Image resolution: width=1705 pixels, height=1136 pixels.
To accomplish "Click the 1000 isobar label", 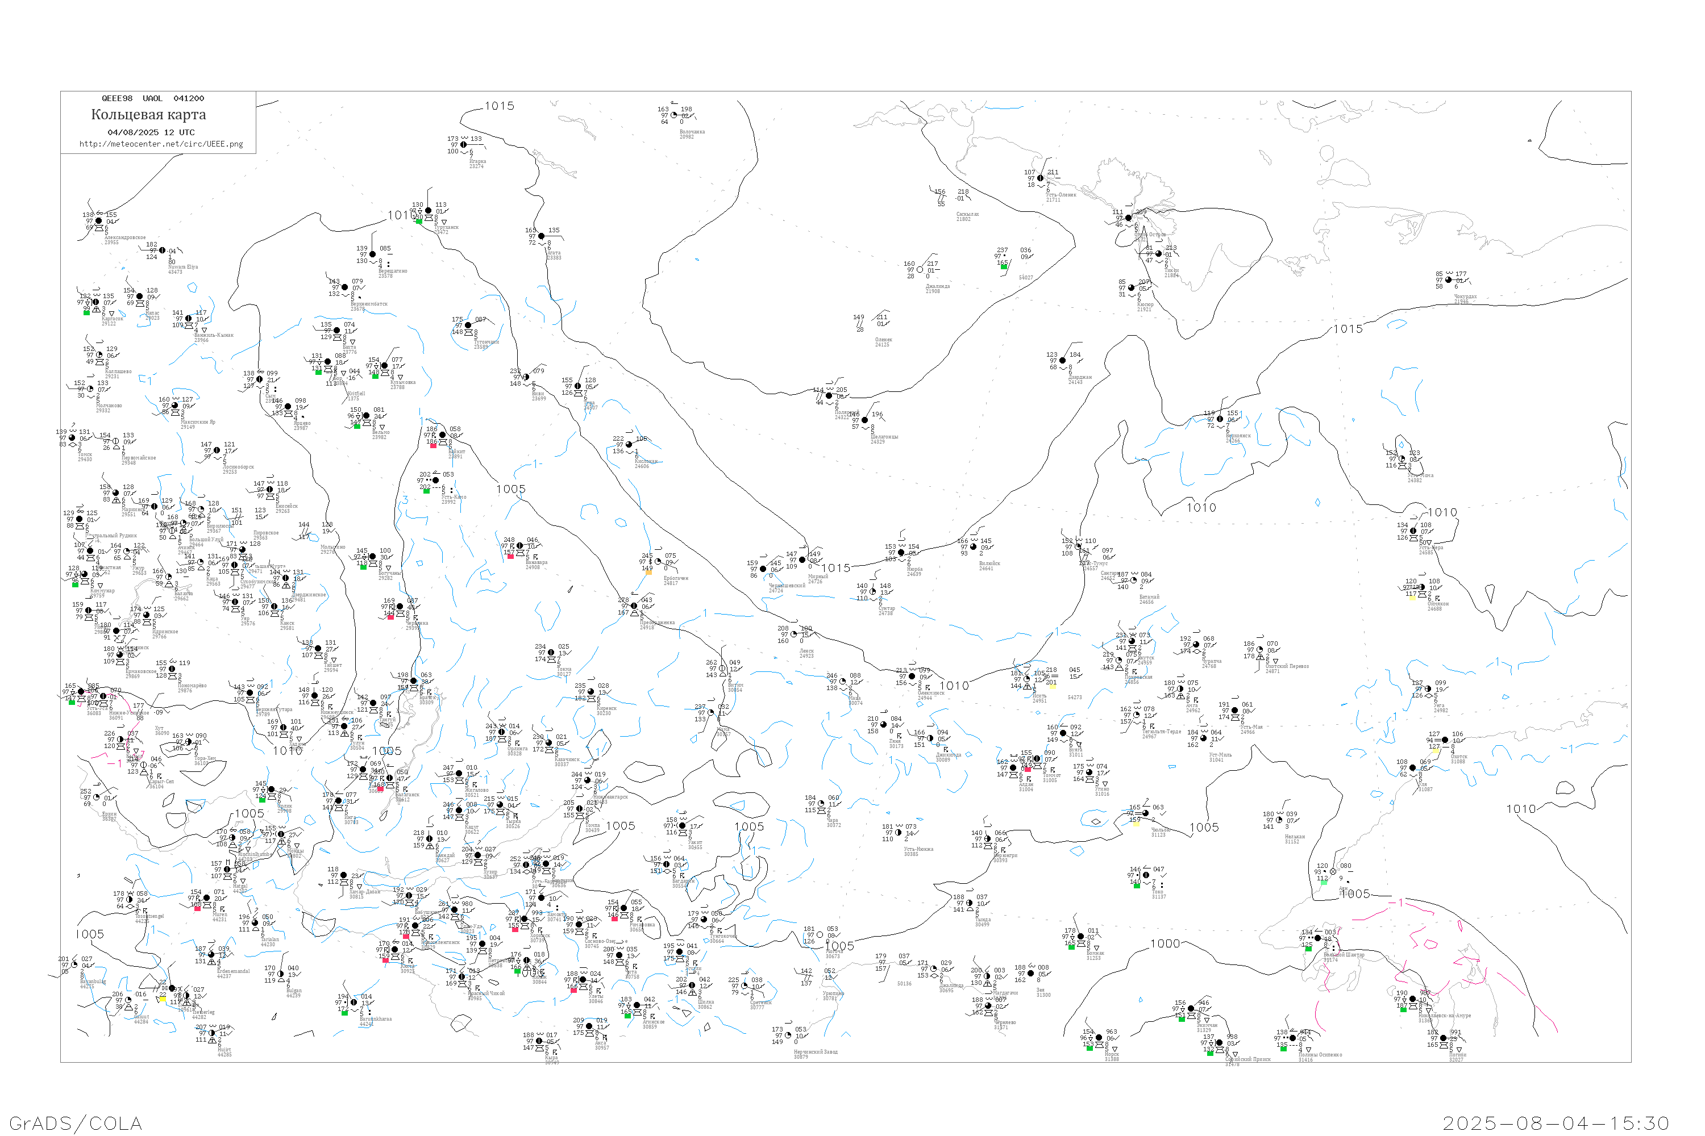I will click(x=1165, y=943).
